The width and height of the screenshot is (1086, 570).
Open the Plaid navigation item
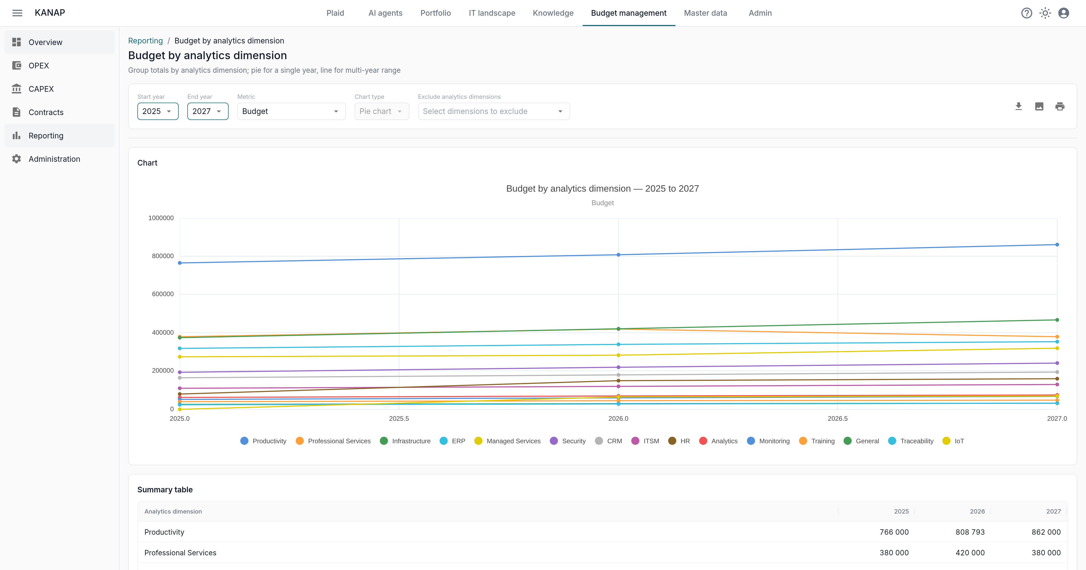(x=335, y=13)
